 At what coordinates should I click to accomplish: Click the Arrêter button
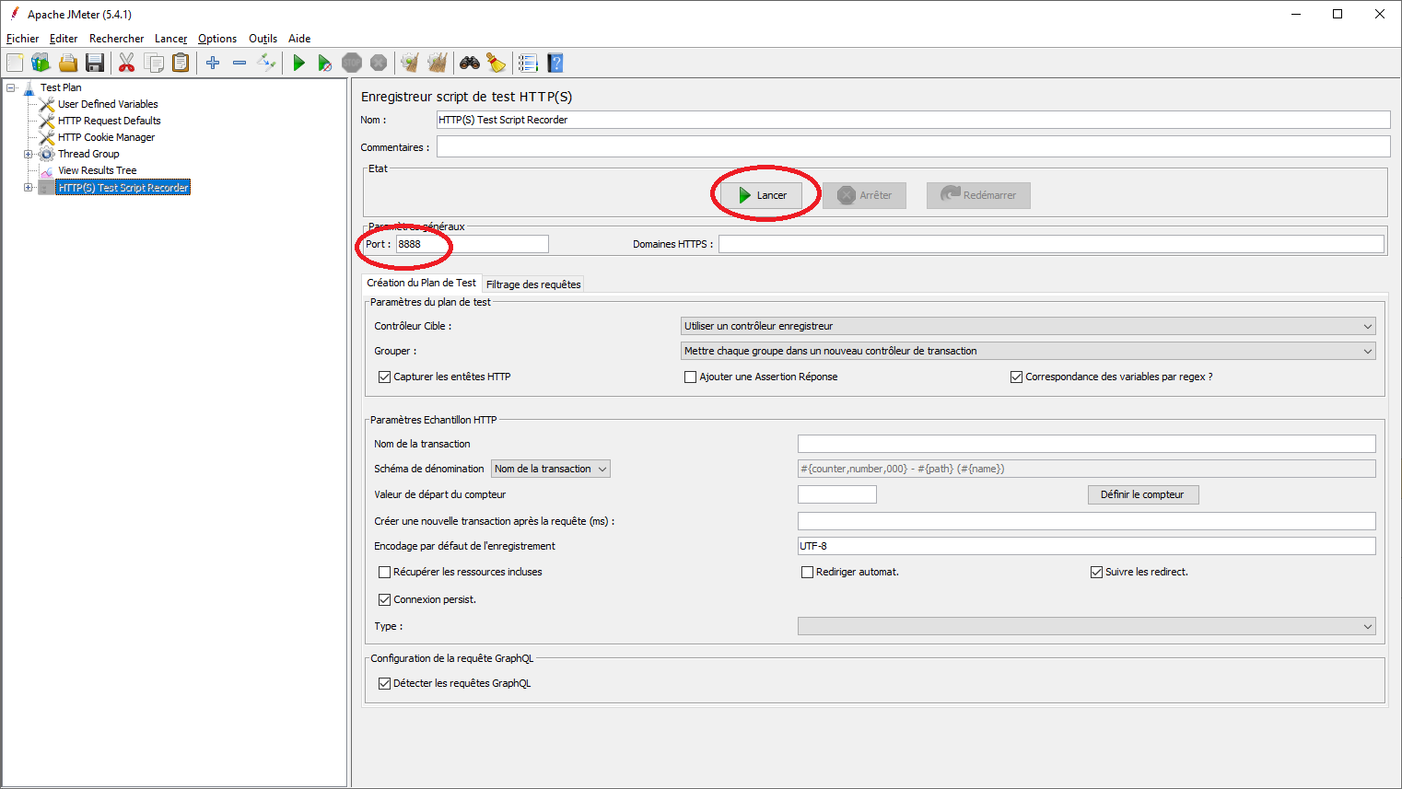click(864, 195)
